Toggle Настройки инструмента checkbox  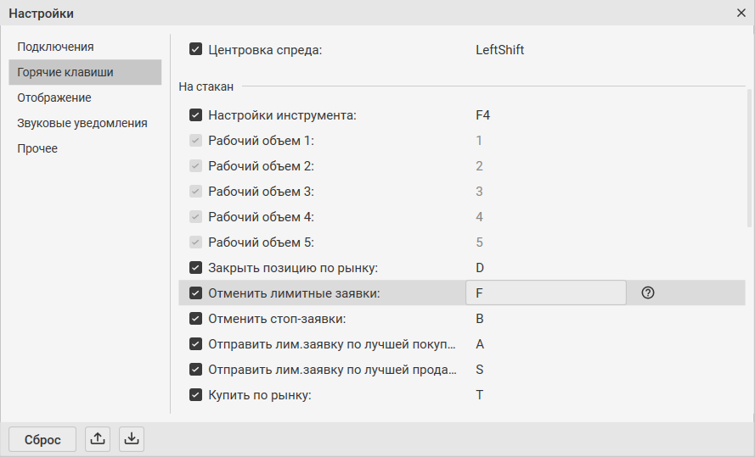pyautogui.click(x=195, y=114)
